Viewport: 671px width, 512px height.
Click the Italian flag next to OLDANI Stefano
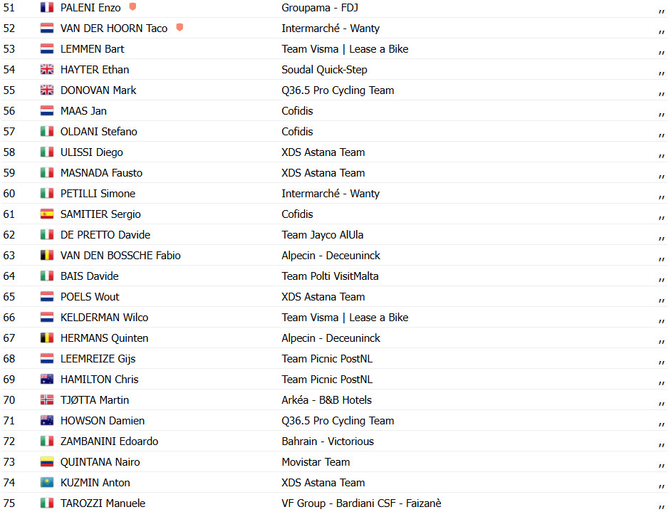[x=47, y=131]
